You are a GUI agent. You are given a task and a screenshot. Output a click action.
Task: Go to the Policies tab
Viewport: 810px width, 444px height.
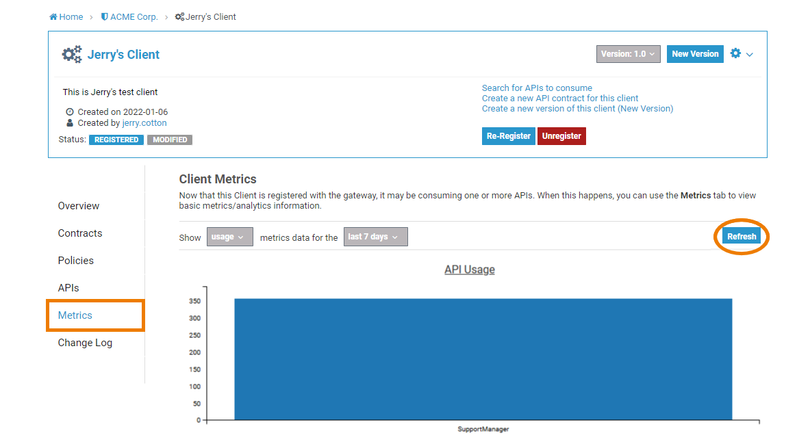[x=76, y=261]
